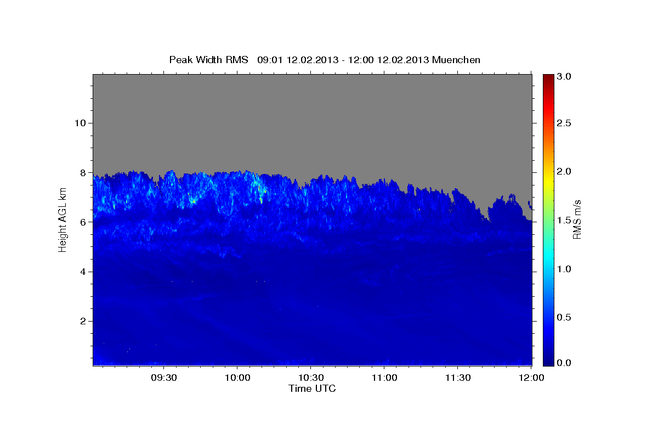Click the '10:30' time axis label
The image size is (658, 439).
point(310,378)
